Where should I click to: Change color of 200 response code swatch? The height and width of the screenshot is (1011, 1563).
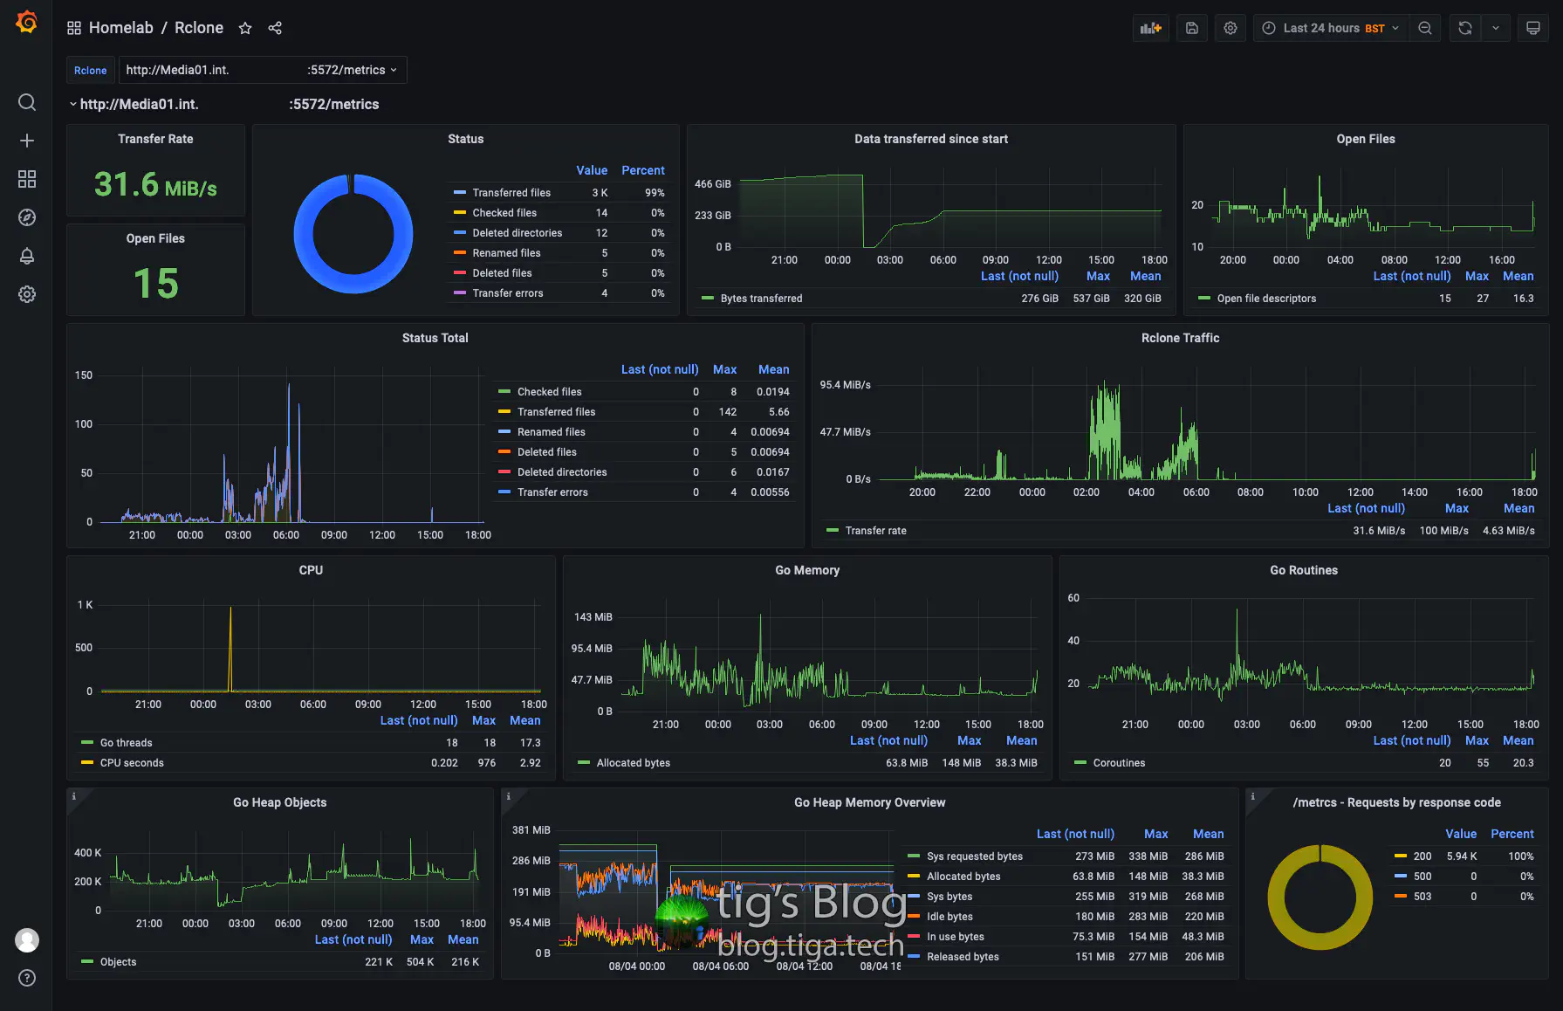coord(1401,856)
